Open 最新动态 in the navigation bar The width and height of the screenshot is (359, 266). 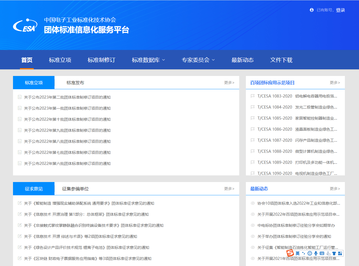click(243, 60)
